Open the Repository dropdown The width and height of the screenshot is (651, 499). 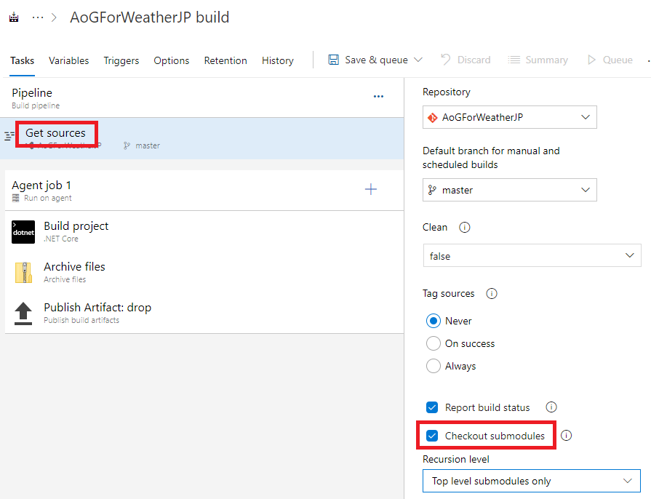[x=509, y=117]
